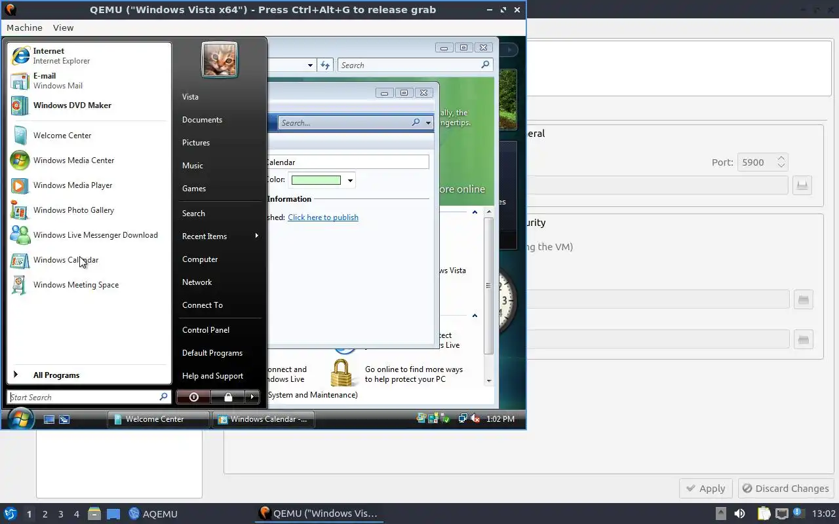839x524 pixels.
Task: Click the Start menu lock button
Action: [228, 397]
